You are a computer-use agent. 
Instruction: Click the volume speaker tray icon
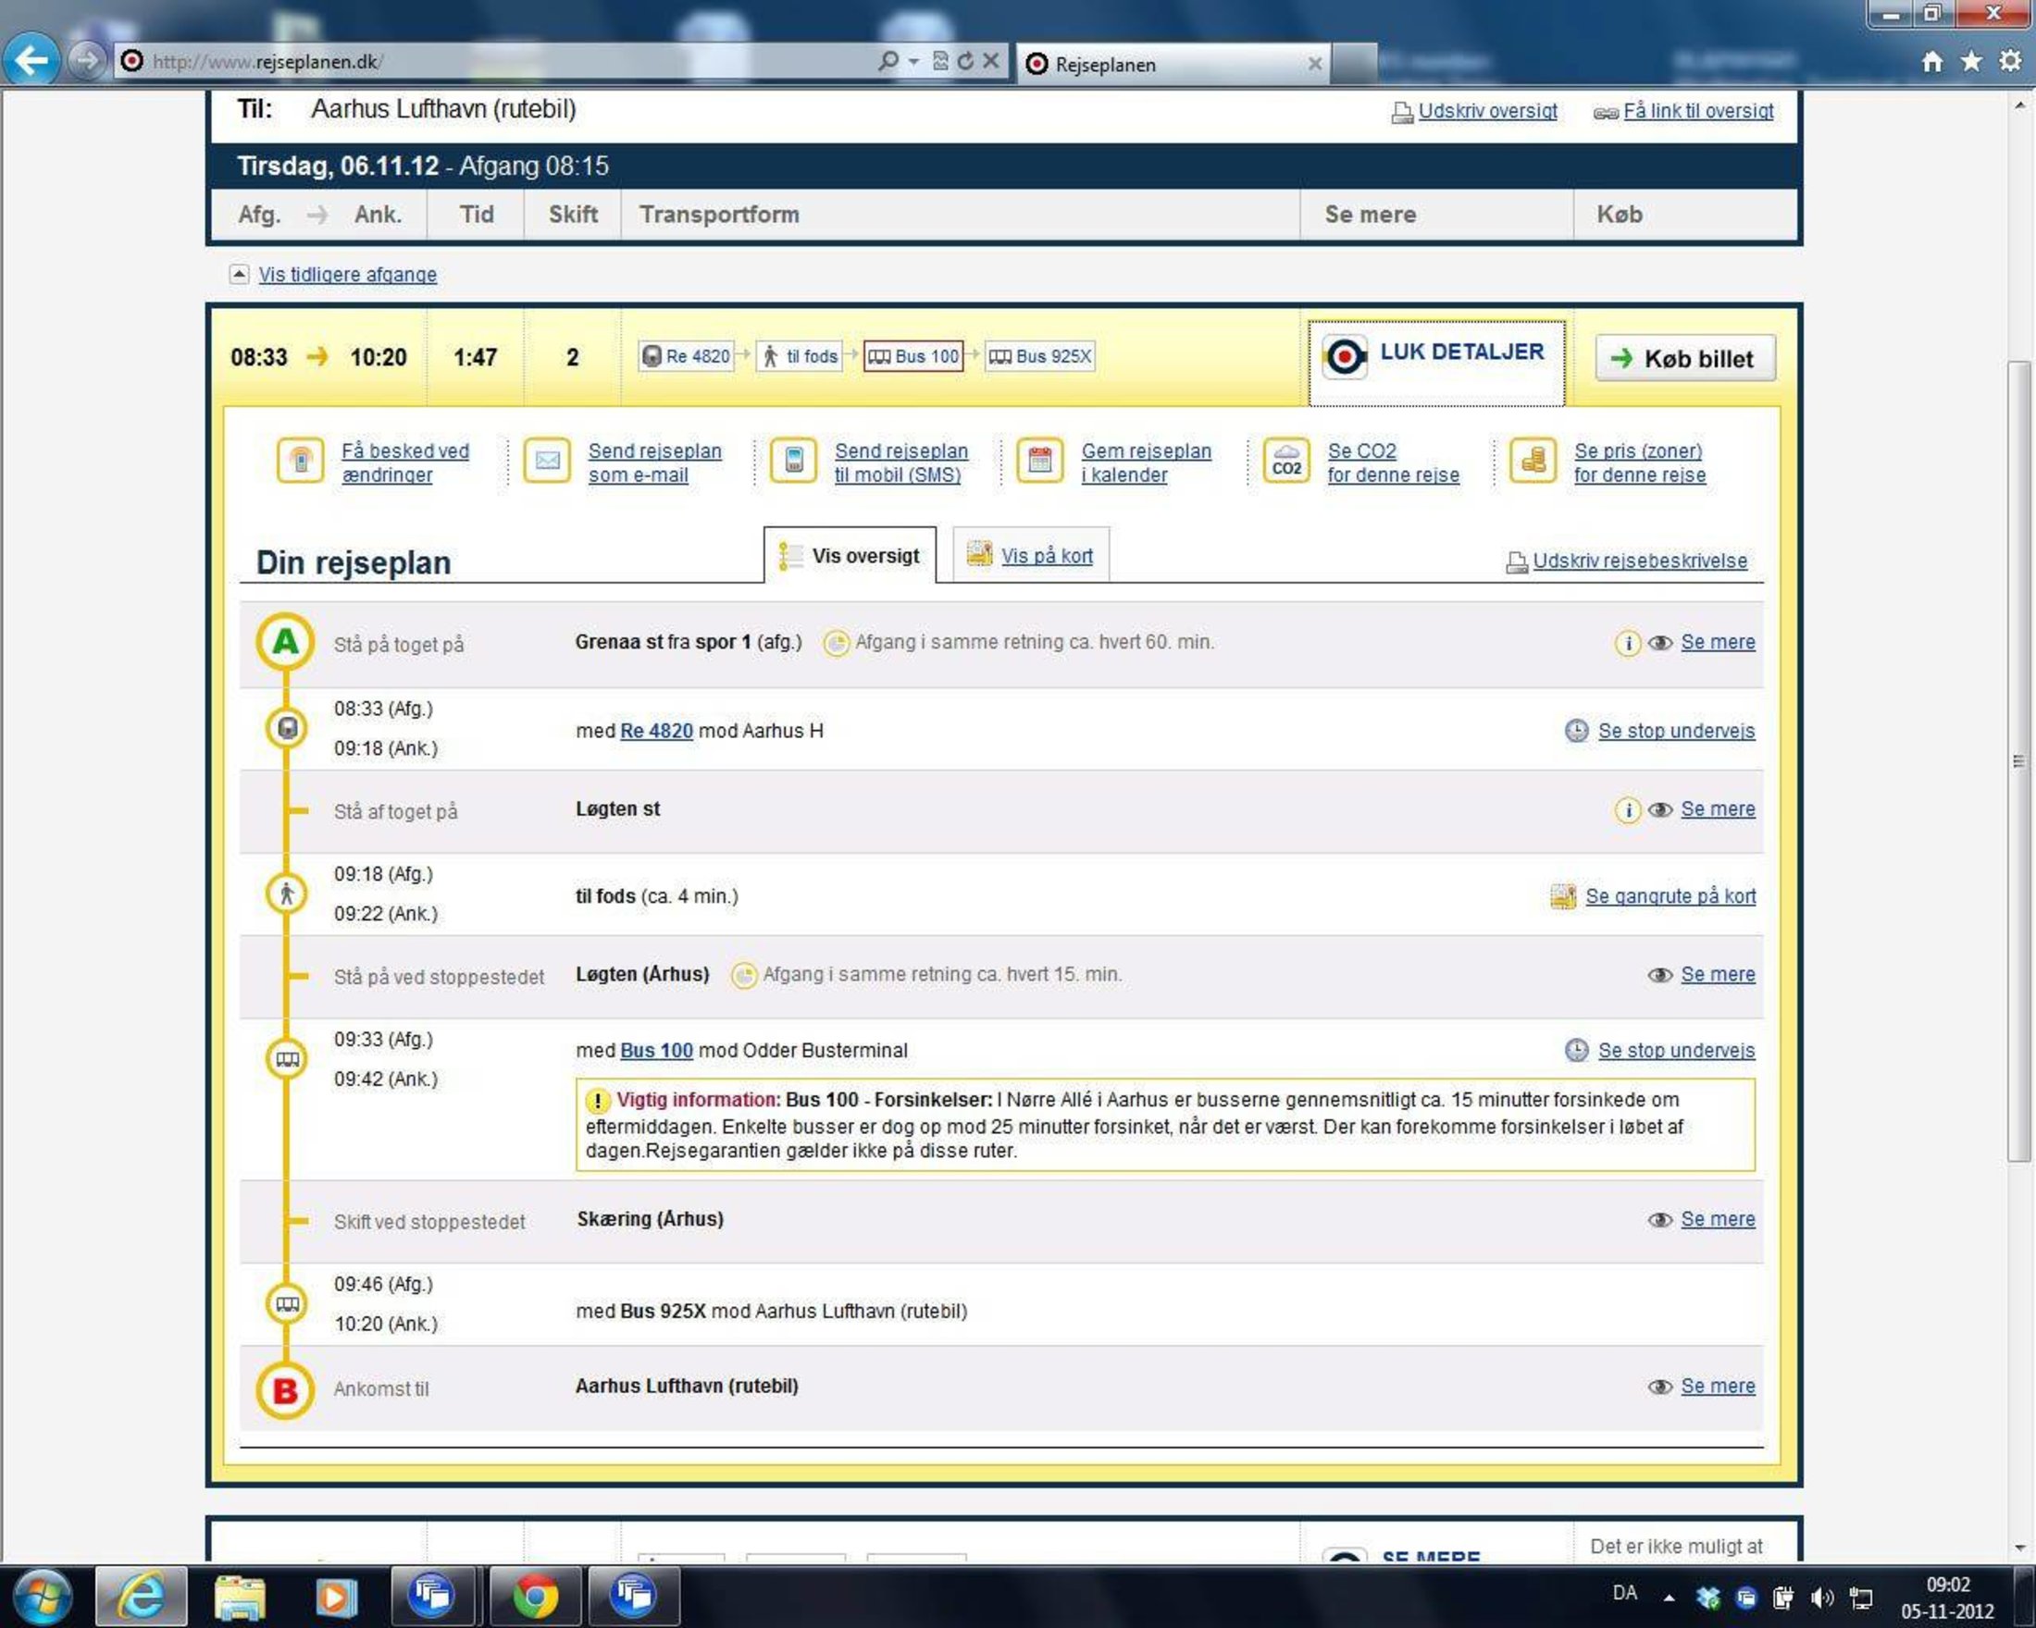(1822, 1597)
